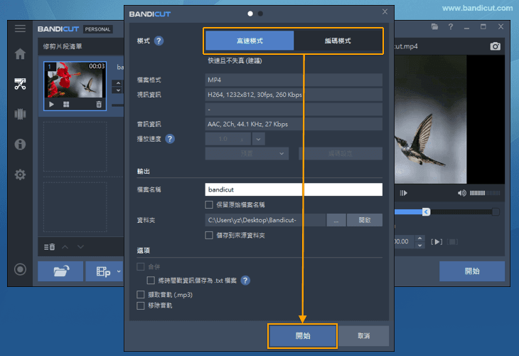Open the Information sidebar icon
The width and height of the screenshot is (519, 356).
(20, 145)
